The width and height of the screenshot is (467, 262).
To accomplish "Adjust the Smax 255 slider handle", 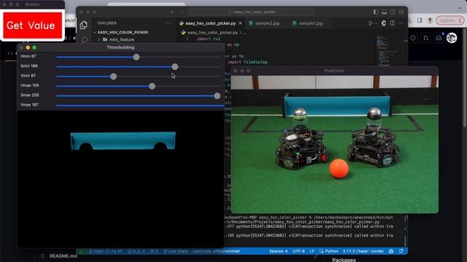I will click(217, 95).
